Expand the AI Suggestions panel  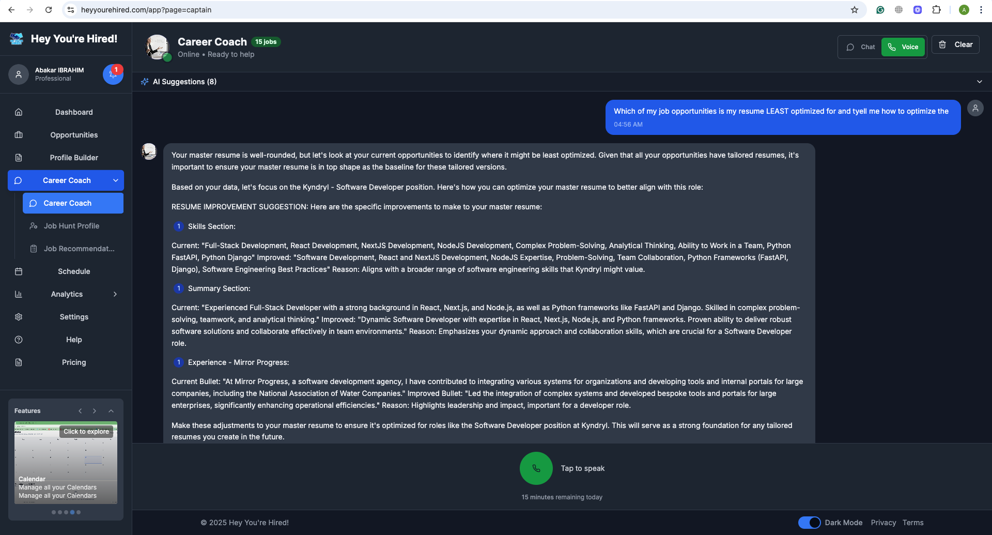click(x=980, y=82)
